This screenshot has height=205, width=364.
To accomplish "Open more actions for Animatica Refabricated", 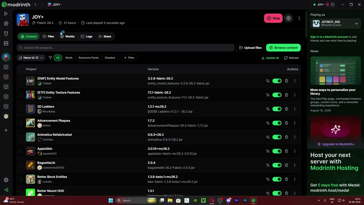I will click(x=295, y=137).
